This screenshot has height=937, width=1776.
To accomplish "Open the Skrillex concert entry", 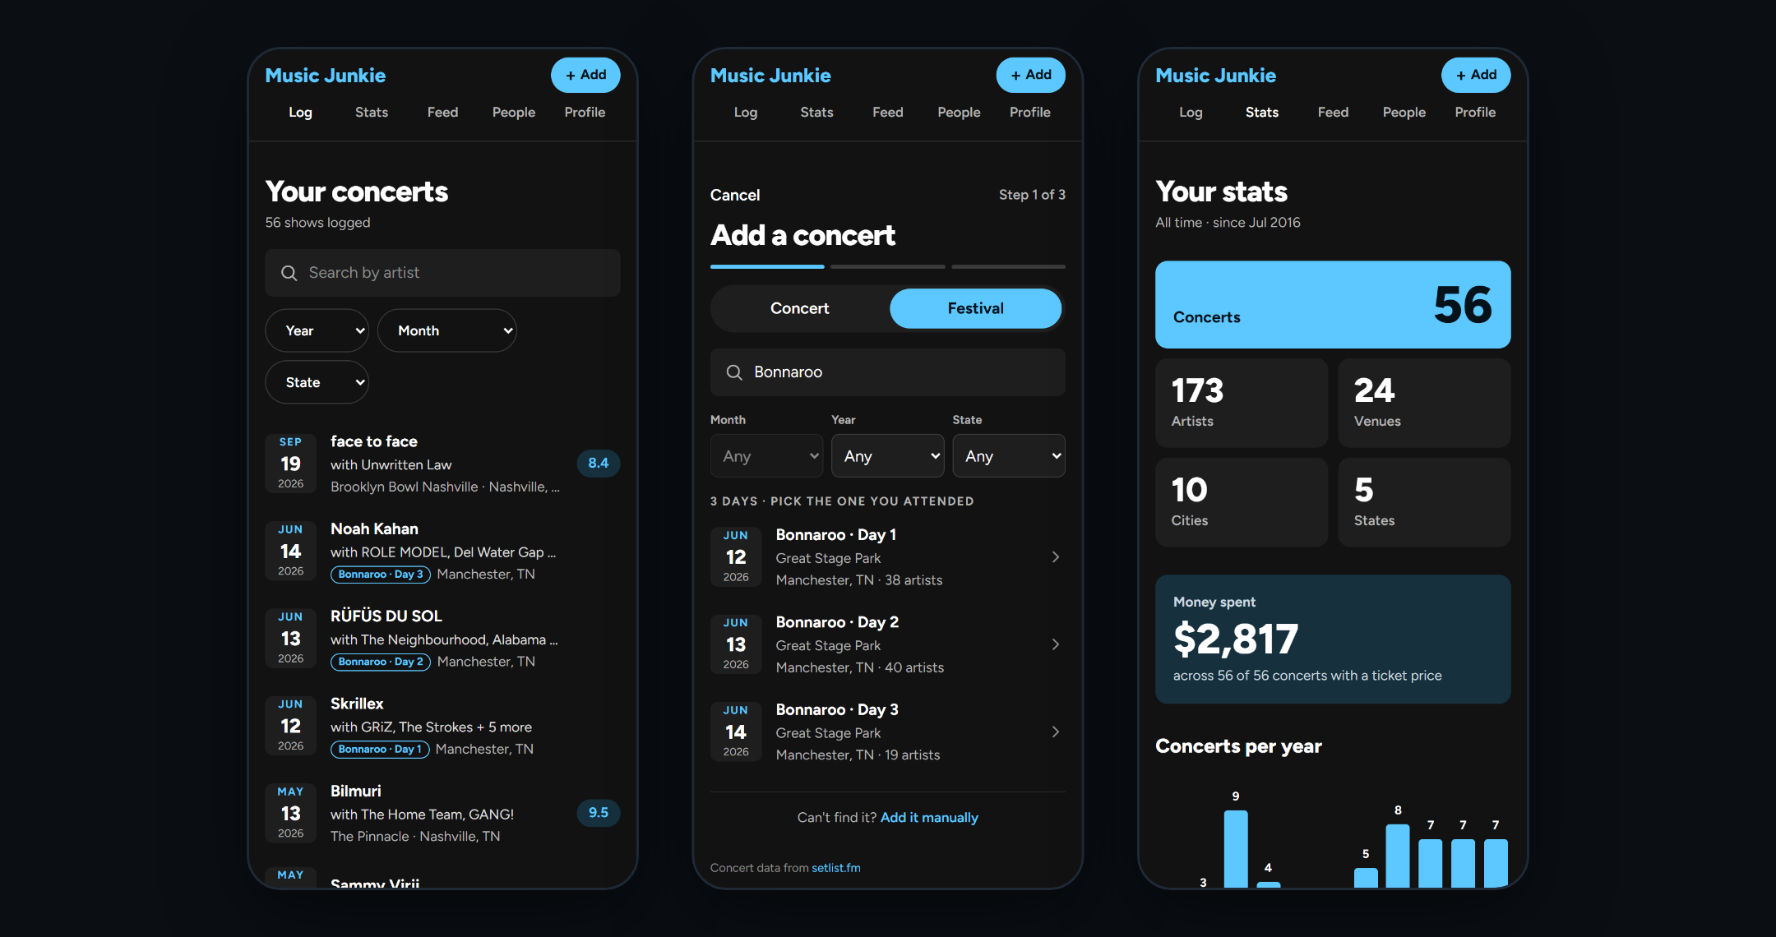I will coord(442,727).
